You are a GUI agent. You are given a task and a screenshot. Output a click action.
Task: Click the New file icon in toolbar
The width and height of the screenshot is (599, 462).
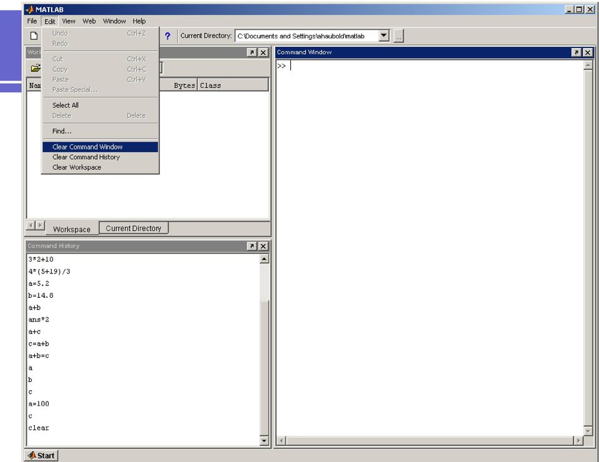(34, 36)
